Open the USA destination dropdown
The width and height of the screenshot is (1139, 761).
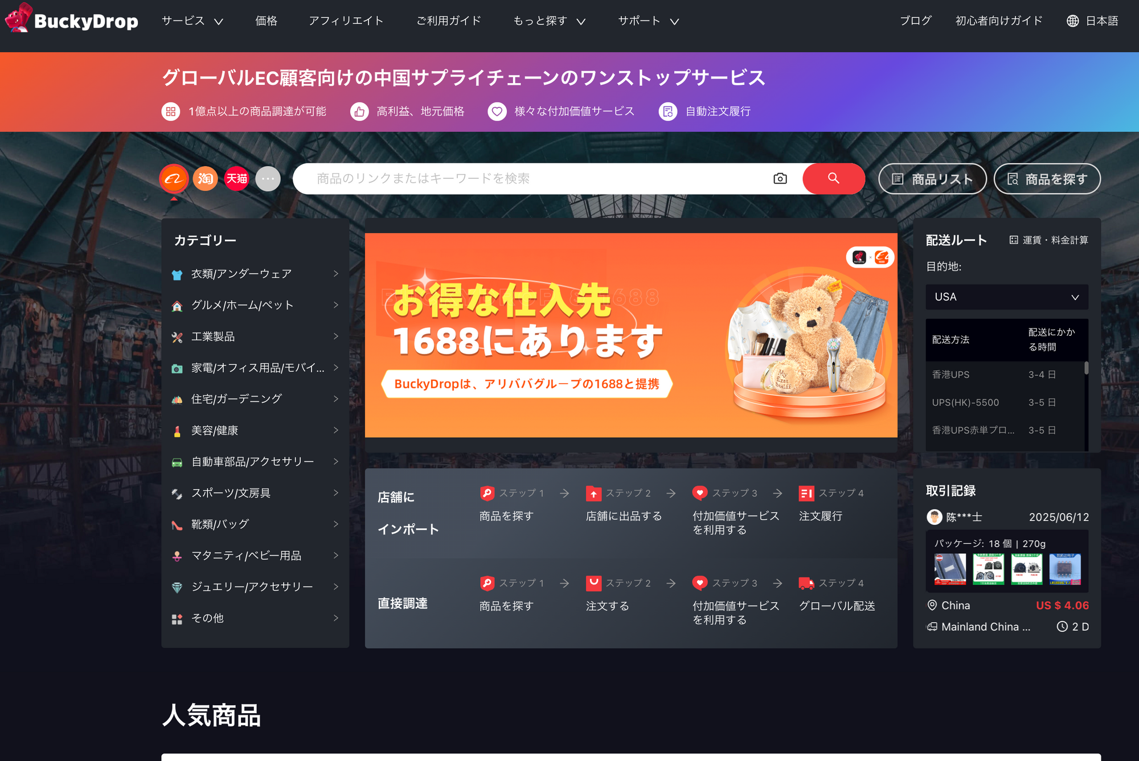click(1007, 297)
